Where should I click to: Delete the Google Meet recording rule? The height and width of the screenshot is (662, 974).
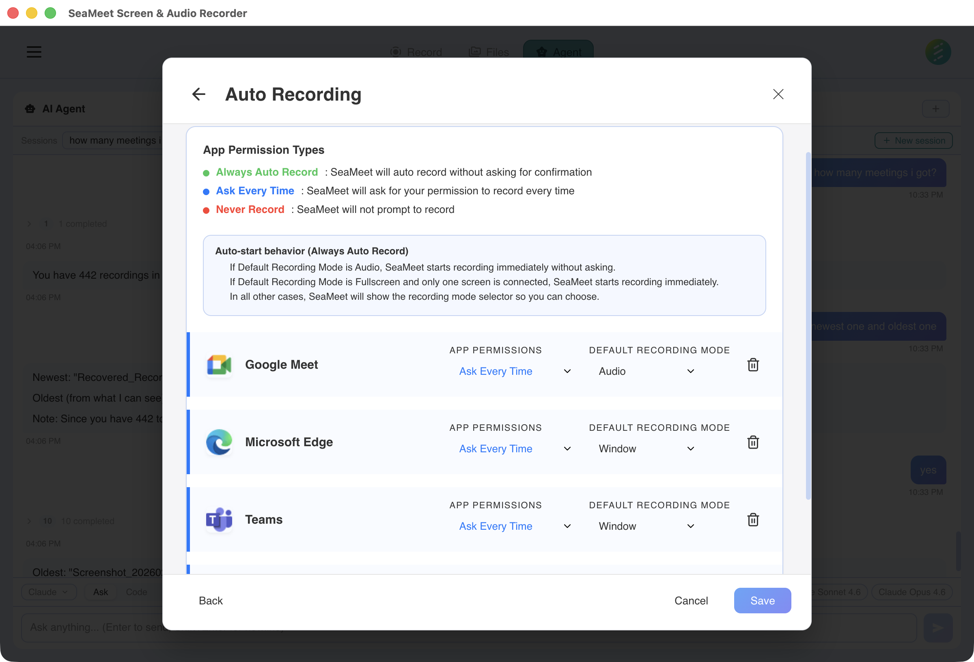753,365
